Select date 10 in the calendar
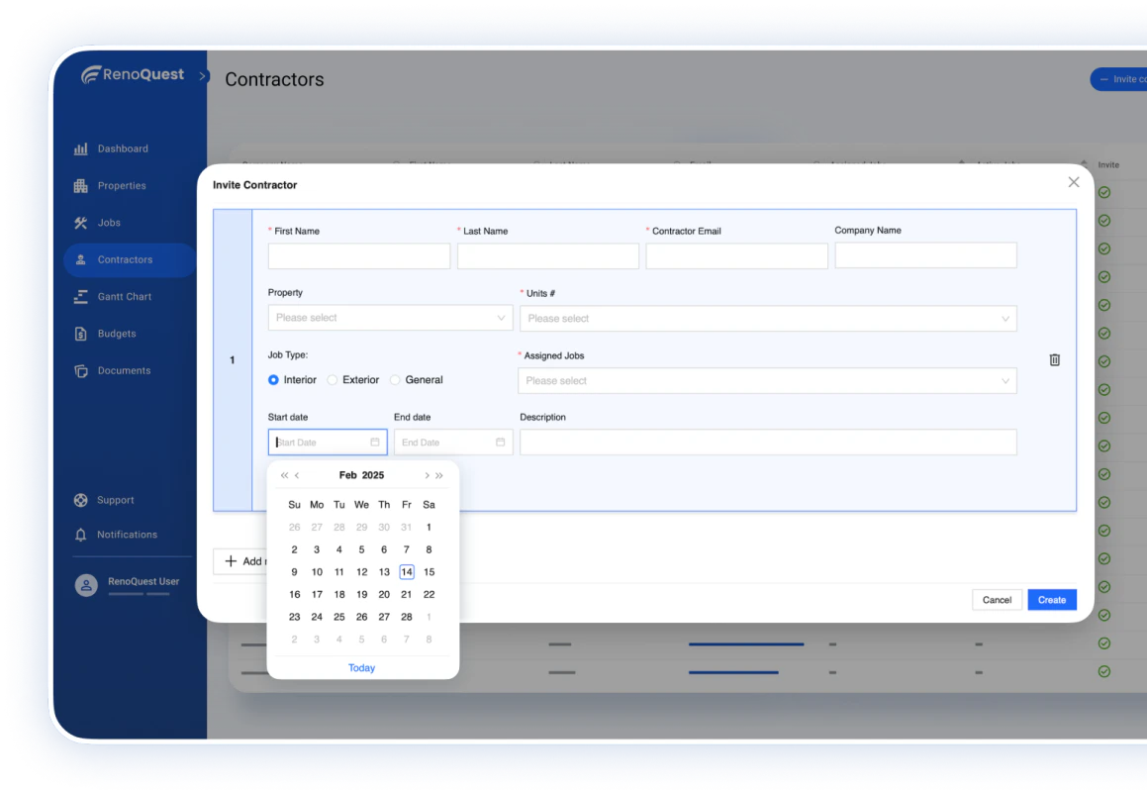 (x=317, y=572)
